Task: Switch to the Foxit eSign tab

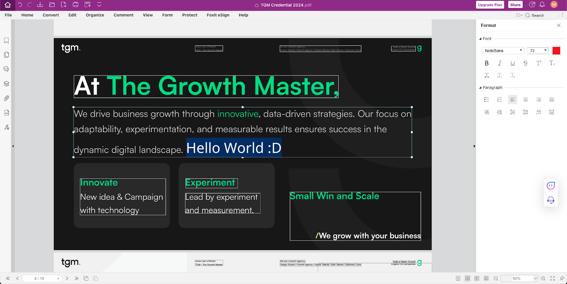Action: click(218, 15)
